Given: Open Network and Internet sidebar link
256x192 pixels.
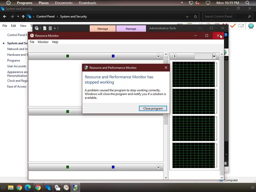Looking at the screenshot, I should [17, 49].
